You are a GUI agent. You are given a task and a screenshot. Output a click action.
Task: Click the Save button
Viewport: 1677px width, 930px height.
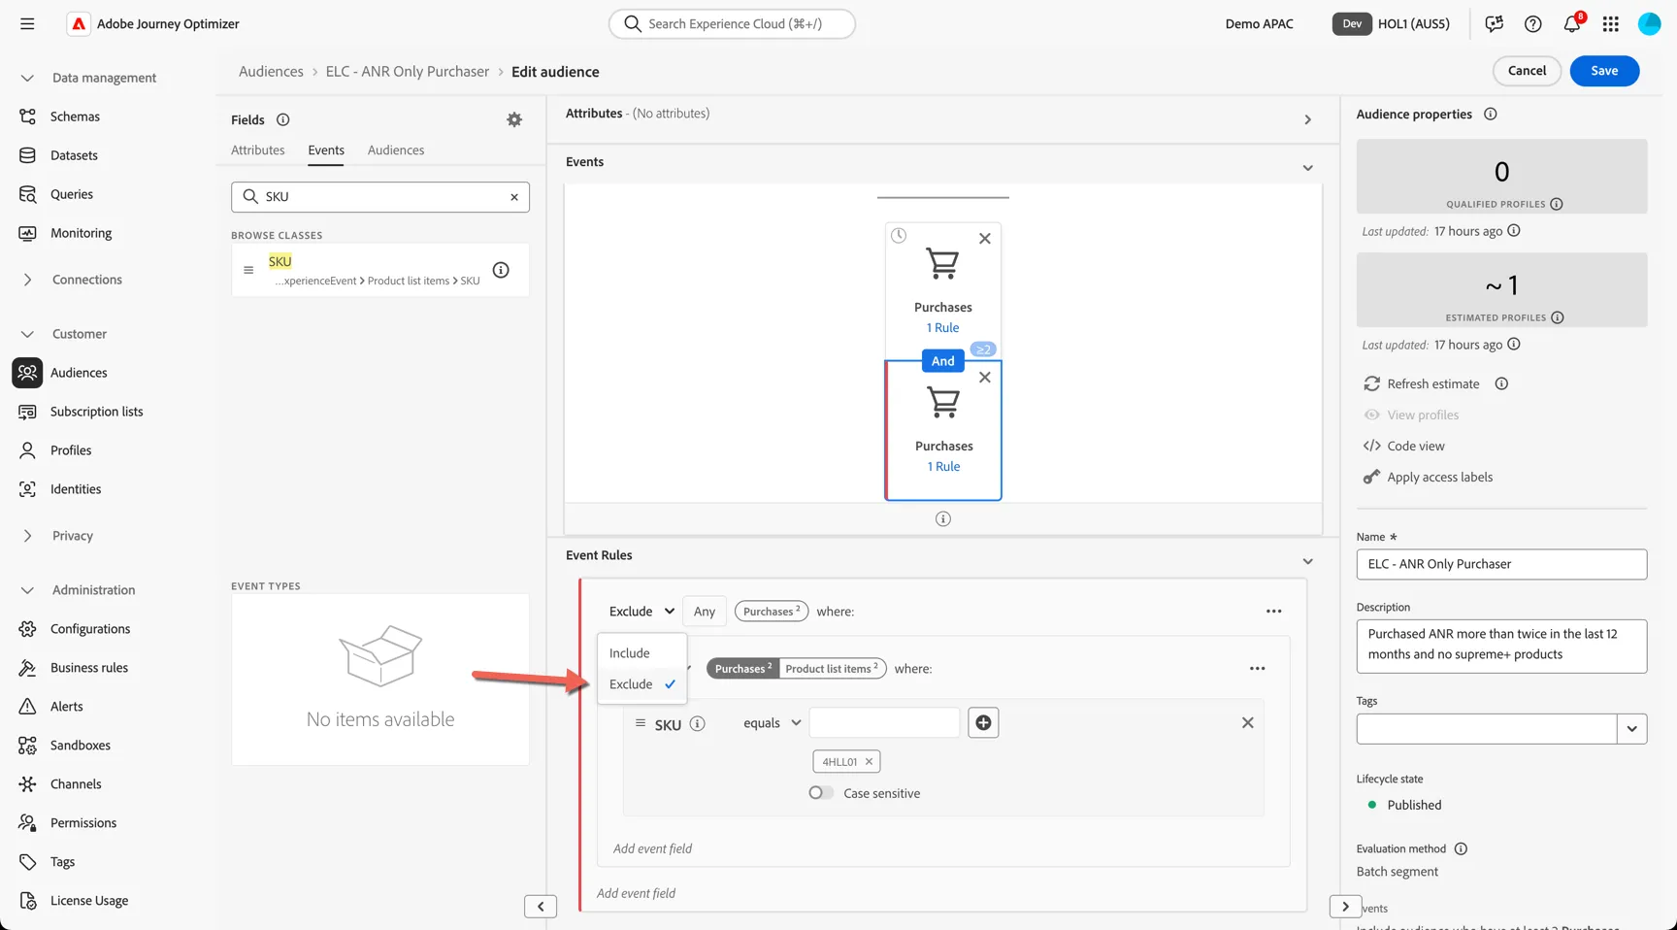1604,71
